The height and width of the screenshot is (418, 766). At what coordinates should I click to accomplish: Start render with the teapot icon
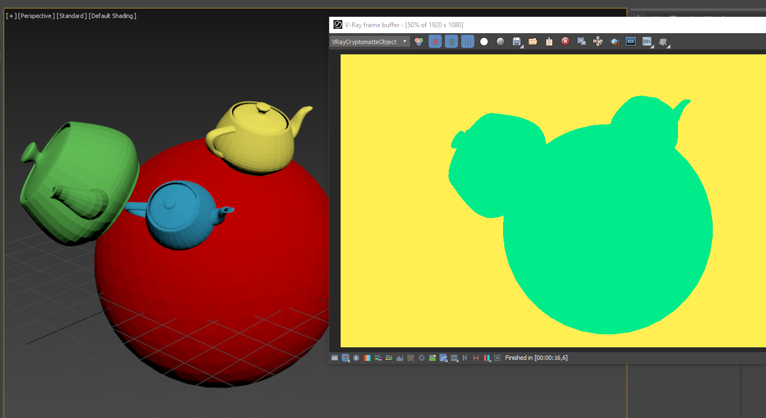coord(614,42)
